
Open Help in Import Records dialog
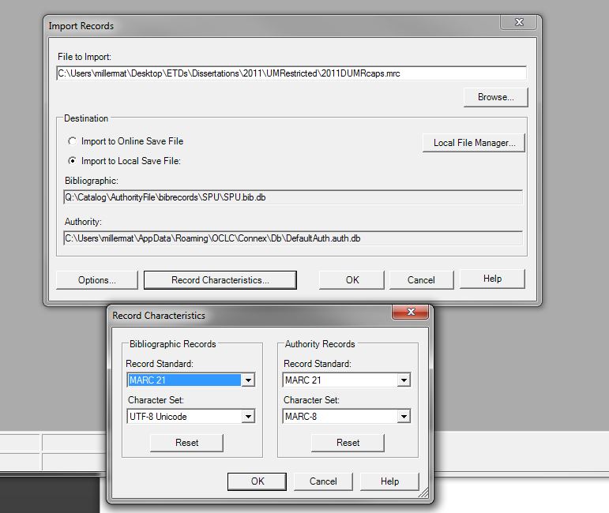point(492,279)
